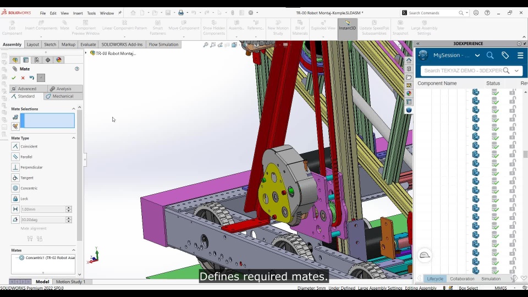
Task: Confirm the mate with the green checkmark
Action: point(14,78)
